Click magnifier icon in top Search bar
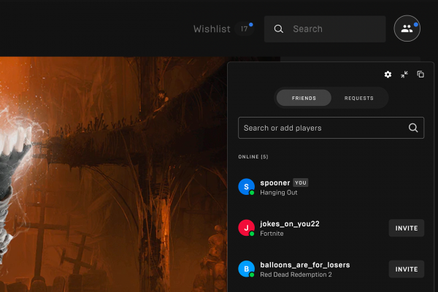The image size is (438, 292). (x=279, y=28)
